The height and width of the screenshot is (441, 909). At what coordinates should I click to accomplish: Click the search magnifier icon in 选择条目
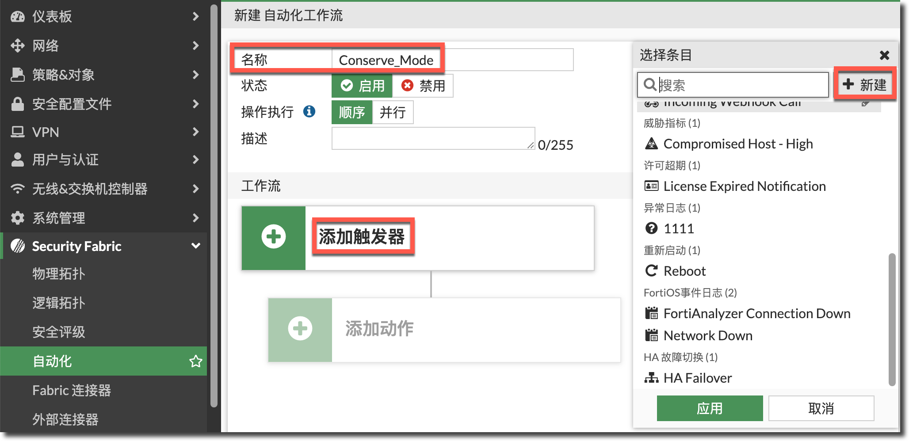pos(649,84)
